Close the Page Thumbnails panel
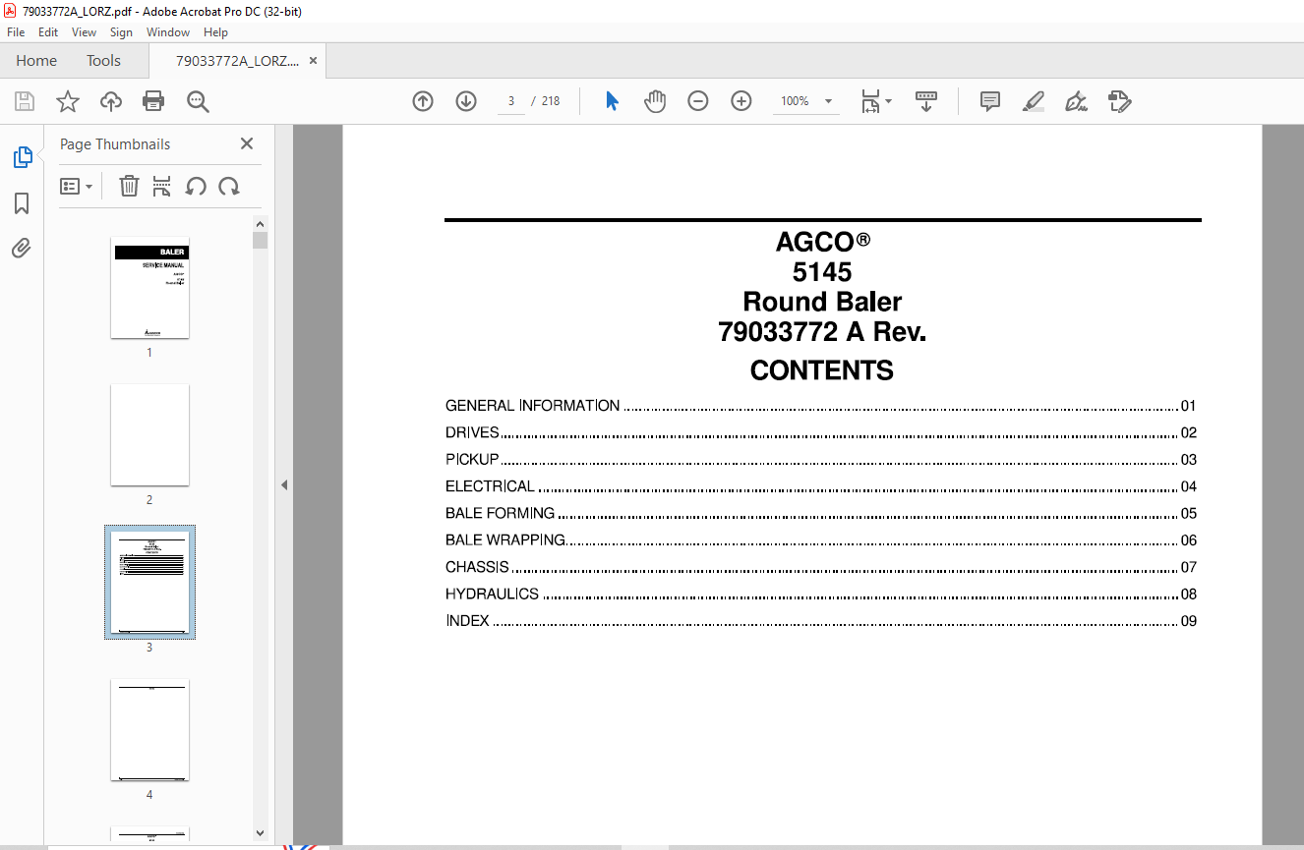 247,143
